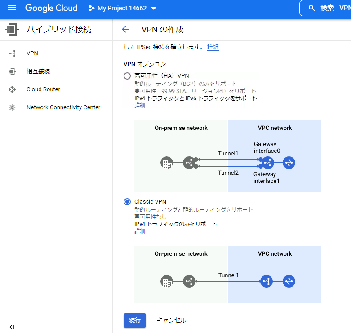Click the Hybrid Connectivity product icon
The height and width of the screenshot is (333, 351).
point(12,30)
